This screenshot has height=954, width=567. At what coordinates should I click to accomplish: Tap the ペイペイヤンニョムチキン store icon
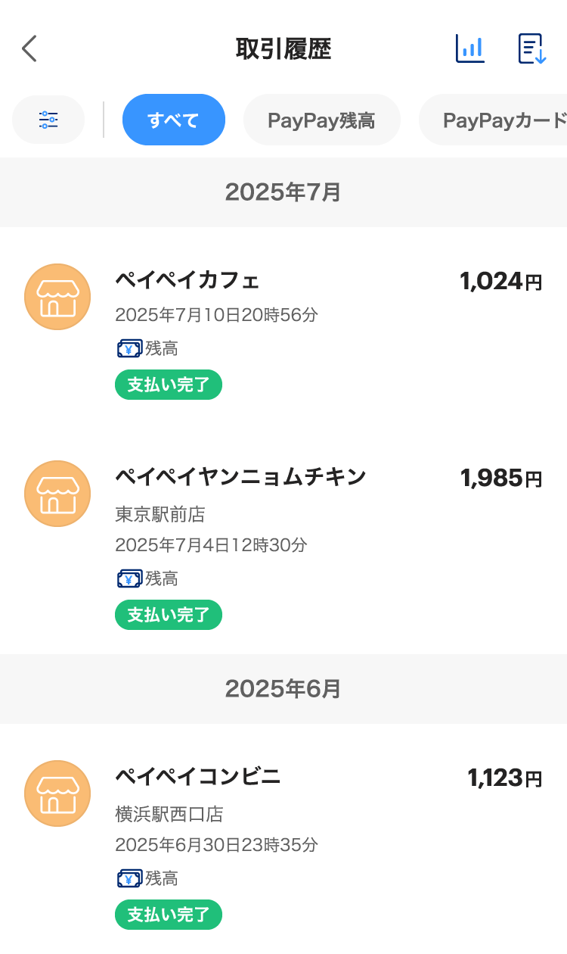tap(57, 494)
